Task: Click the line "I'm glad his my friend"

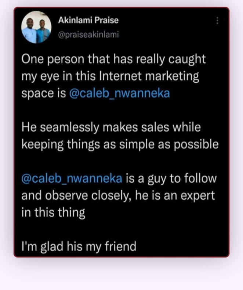Action: tap(79, 246)
